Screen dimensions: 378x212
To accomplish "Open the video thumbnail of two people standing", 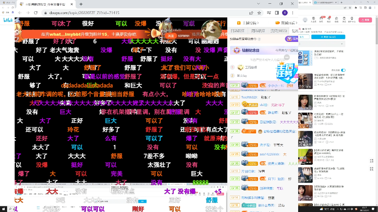I will tap(305, 81).
